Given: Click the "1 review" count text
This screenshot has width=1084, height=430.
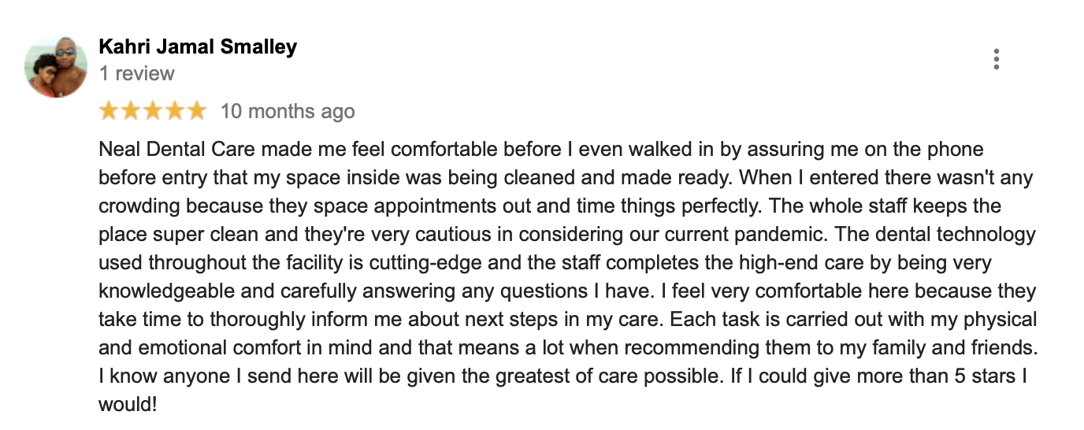Looking at the screenshot, I should point(137,74).
